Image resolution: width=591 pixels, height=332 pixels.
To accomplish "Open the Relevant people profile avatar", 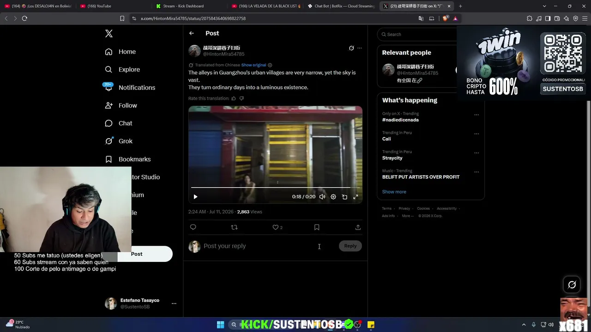I will 388,70.
